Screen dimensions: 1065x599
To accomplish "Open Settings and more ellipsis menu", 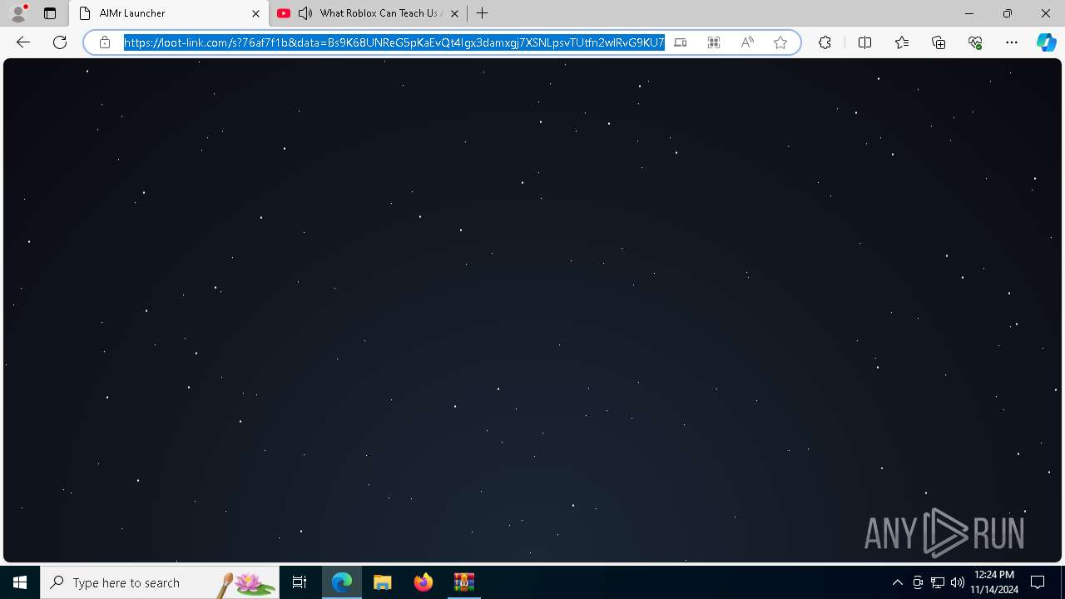I will pyautogui.click(x=1012, y=42).
